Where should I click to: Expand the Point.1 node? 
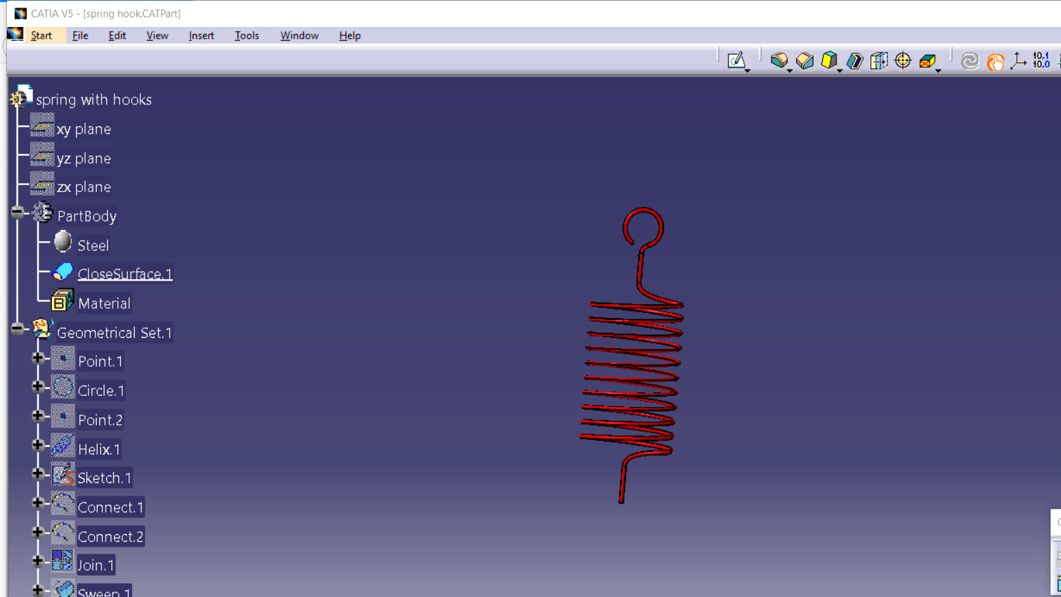38,358
